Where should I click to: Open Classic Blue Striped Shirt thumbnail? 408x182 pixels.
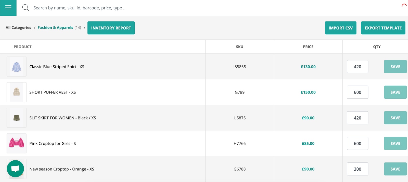tap(17, 67)
